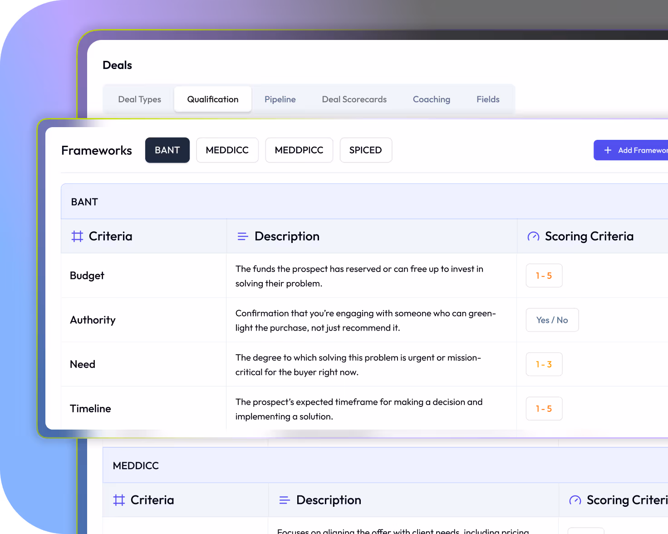The image size is (668, 534).
Task: Select the MEDDPICC framework option
Action: (299, 150)
